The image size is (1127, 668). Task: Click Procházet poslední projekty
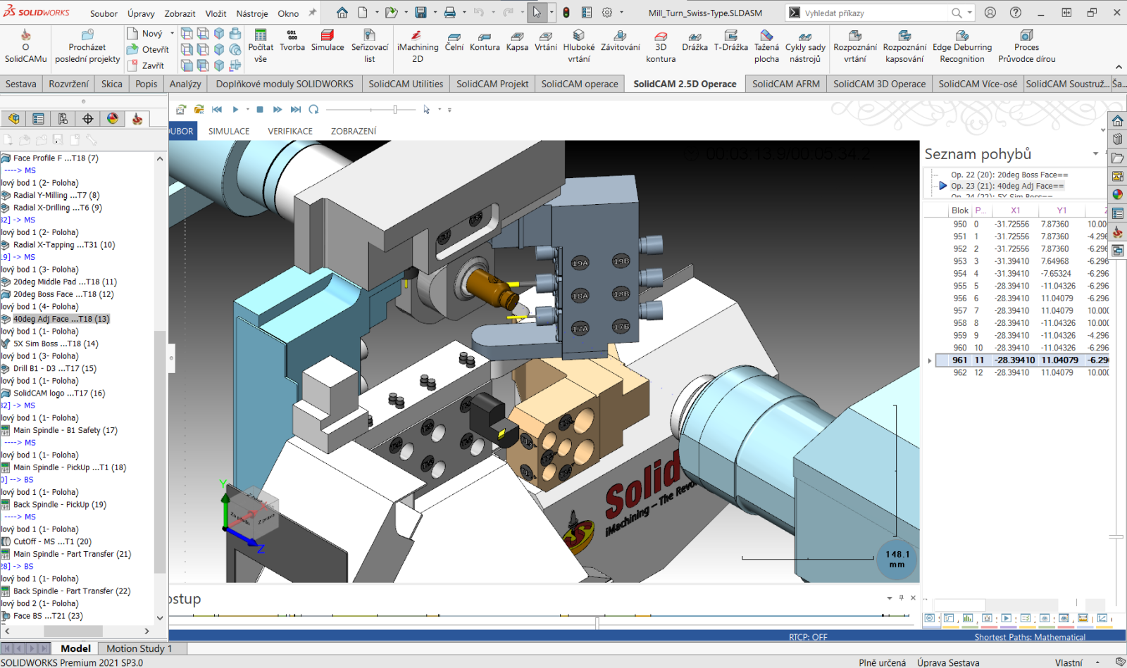pos(87,46)
